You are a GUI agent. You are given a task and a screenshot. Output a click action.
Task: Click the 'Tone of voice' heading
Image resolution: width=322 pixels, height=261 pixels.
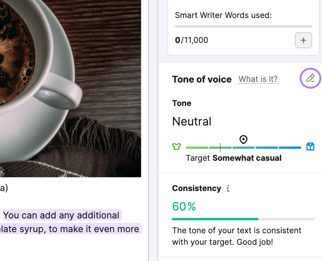tap(202, 79)
